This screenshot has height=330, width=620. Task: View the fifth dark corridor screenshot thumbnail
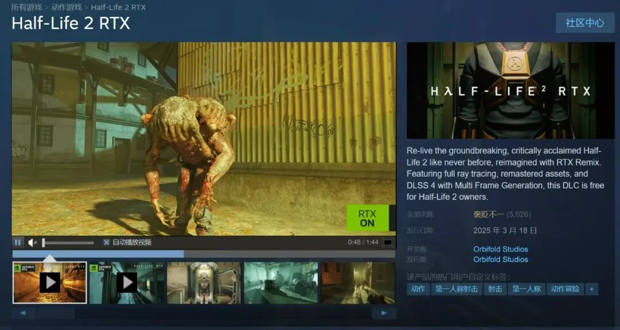(358, 282)
